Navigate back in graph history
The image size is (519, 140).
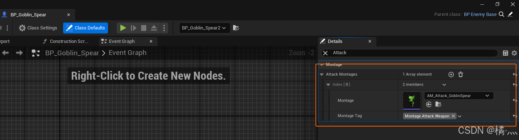(x=5, y=53)
